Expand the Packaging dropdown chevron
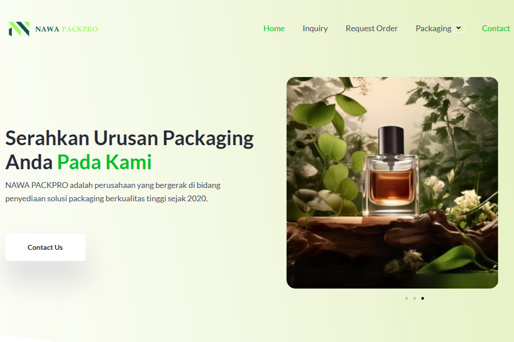This screenshot has width=514, height=342. pos(459,28)
